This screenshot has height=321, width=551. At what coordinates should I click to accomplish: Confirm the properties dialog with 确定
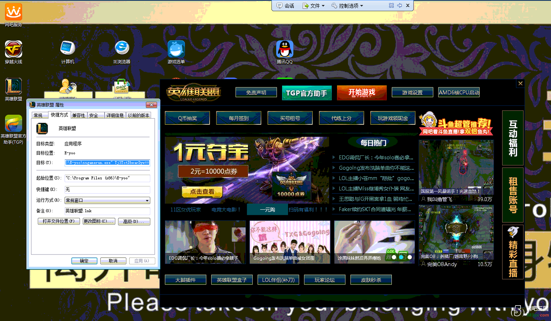(84, 261)
